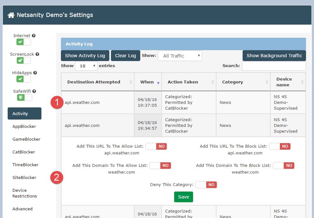Select the Activity menu item
Image resolution: width=314 pixels, height=218 pixels.
pyautogui.click(x=25, y=113)
